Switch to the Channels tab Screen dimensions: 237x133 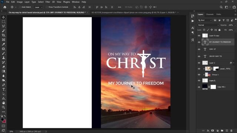tap(210, 14)
